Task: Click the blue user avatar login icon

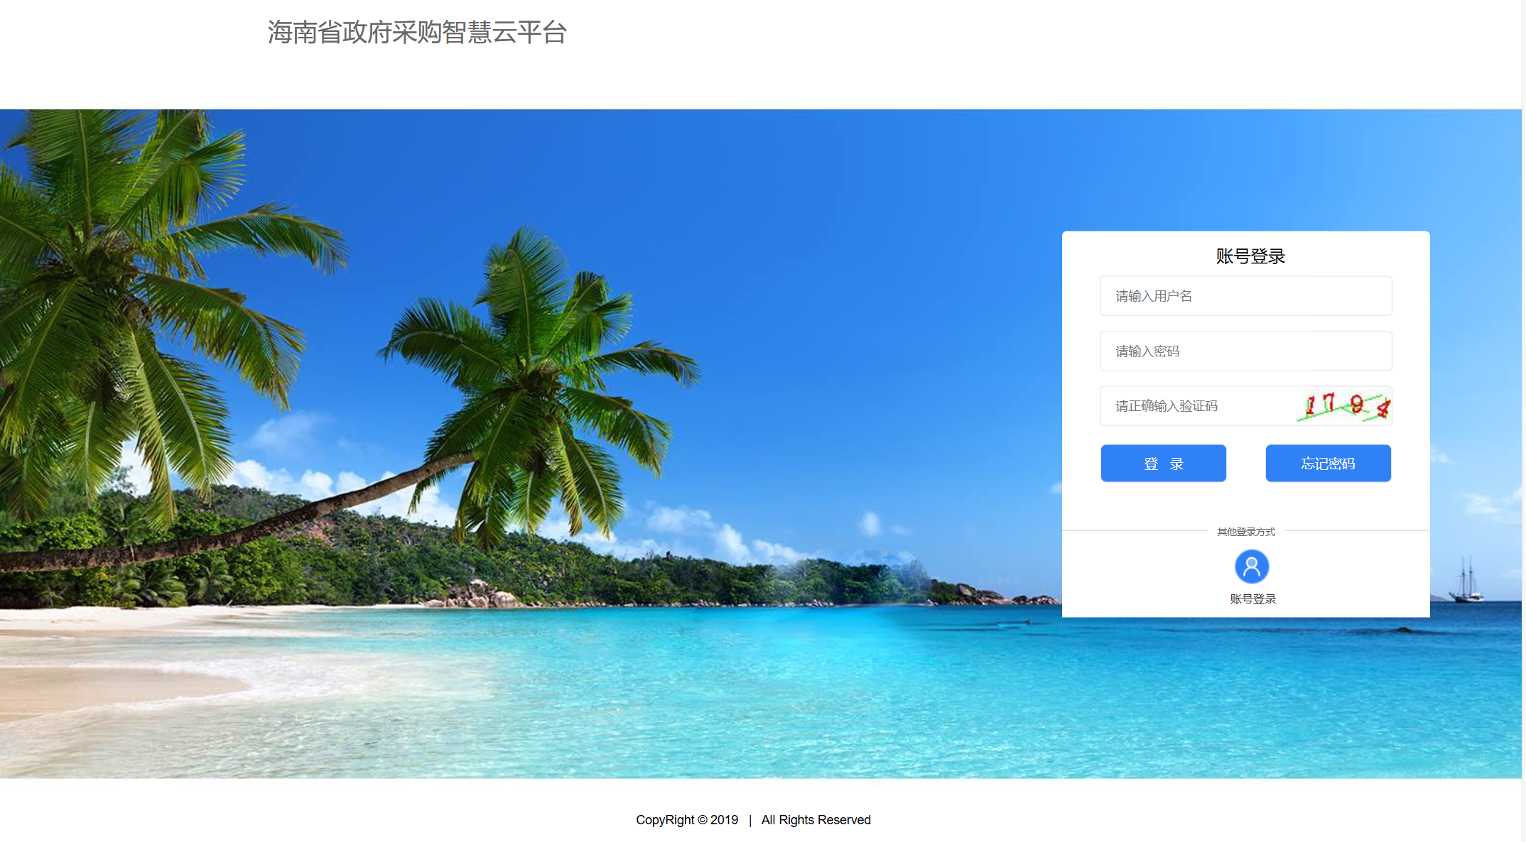Action: pyautogui.click(x=1251, y=567)
